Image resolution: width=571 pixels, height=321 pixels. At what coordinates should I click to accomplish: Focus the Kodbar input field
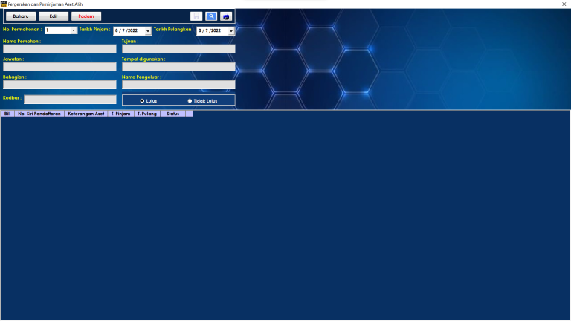(x=70, y=99)
